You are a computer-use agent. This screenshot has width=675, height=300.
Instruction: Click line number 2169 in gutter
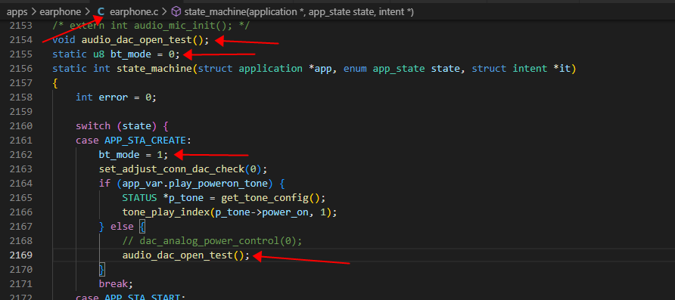point(20,255)
